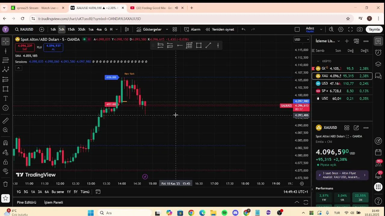Open the calendar icon in right sidebar
Image resolution: width=385 pixels, height=216 pixels.
[378, 152]
